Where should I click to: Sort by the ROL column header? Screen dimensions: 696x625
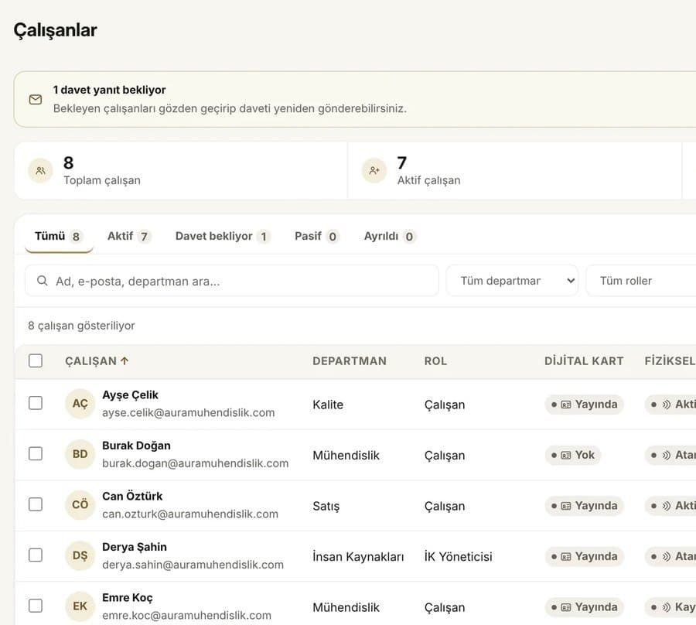pyautogui.click(x=435, y=361)
